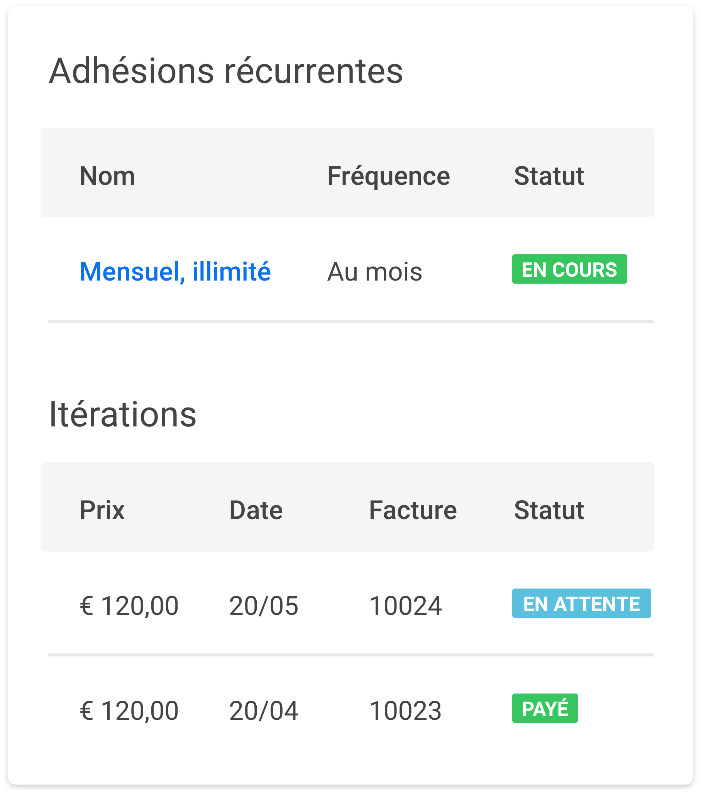Select the price in the 20/05 row

(129, 606)
